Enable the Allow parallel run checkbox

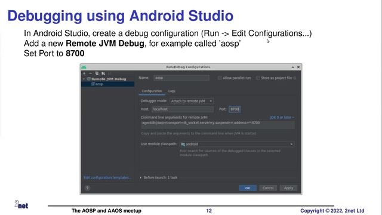220,78
